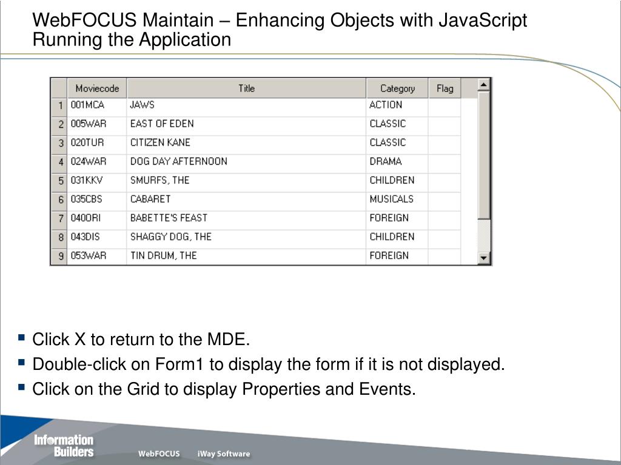
Task: Click the SHAGGY DOG, THE title cell
Action: click(x=246, y=239)
